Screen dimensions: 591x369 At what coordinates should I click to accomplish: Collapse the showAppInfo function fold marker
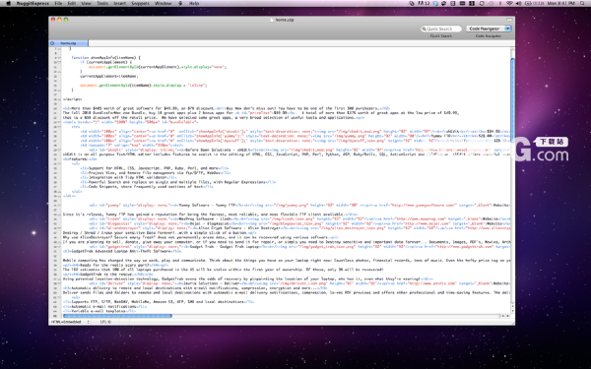point(59,58)
